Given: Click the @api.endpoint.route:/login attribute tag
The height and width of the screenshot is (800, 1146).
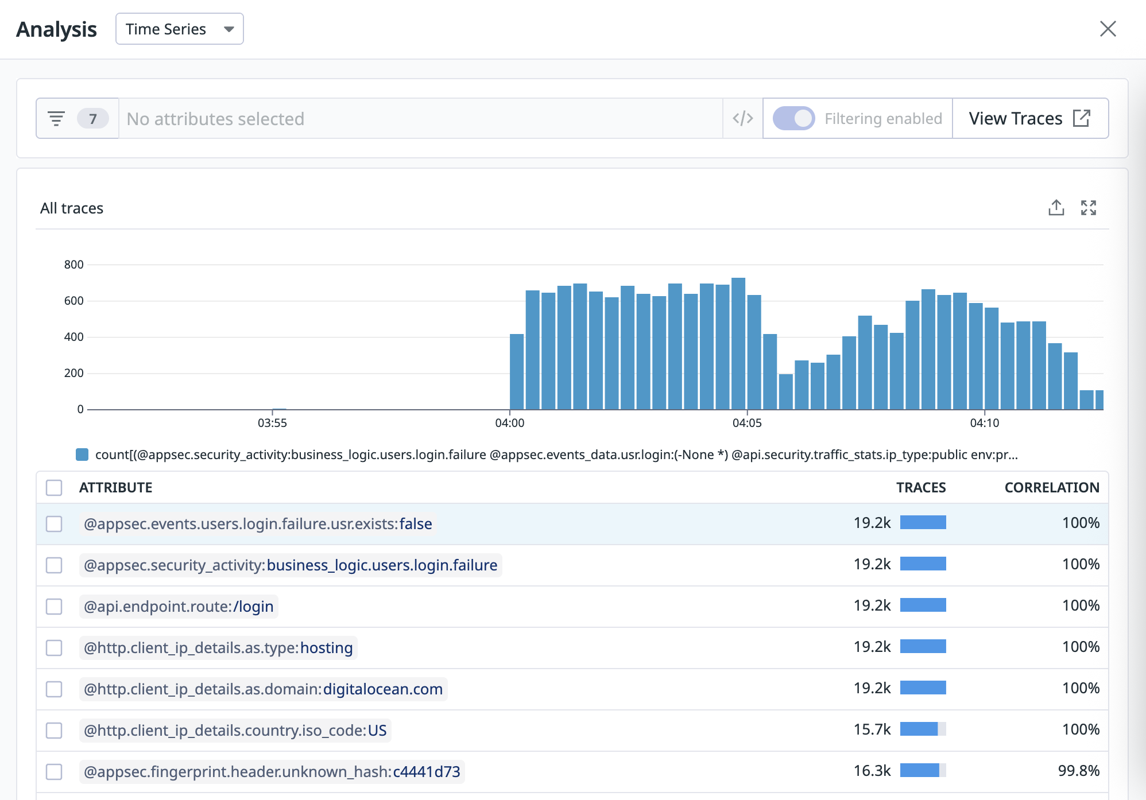Looking at the screenshot, I should coord(179,607).
